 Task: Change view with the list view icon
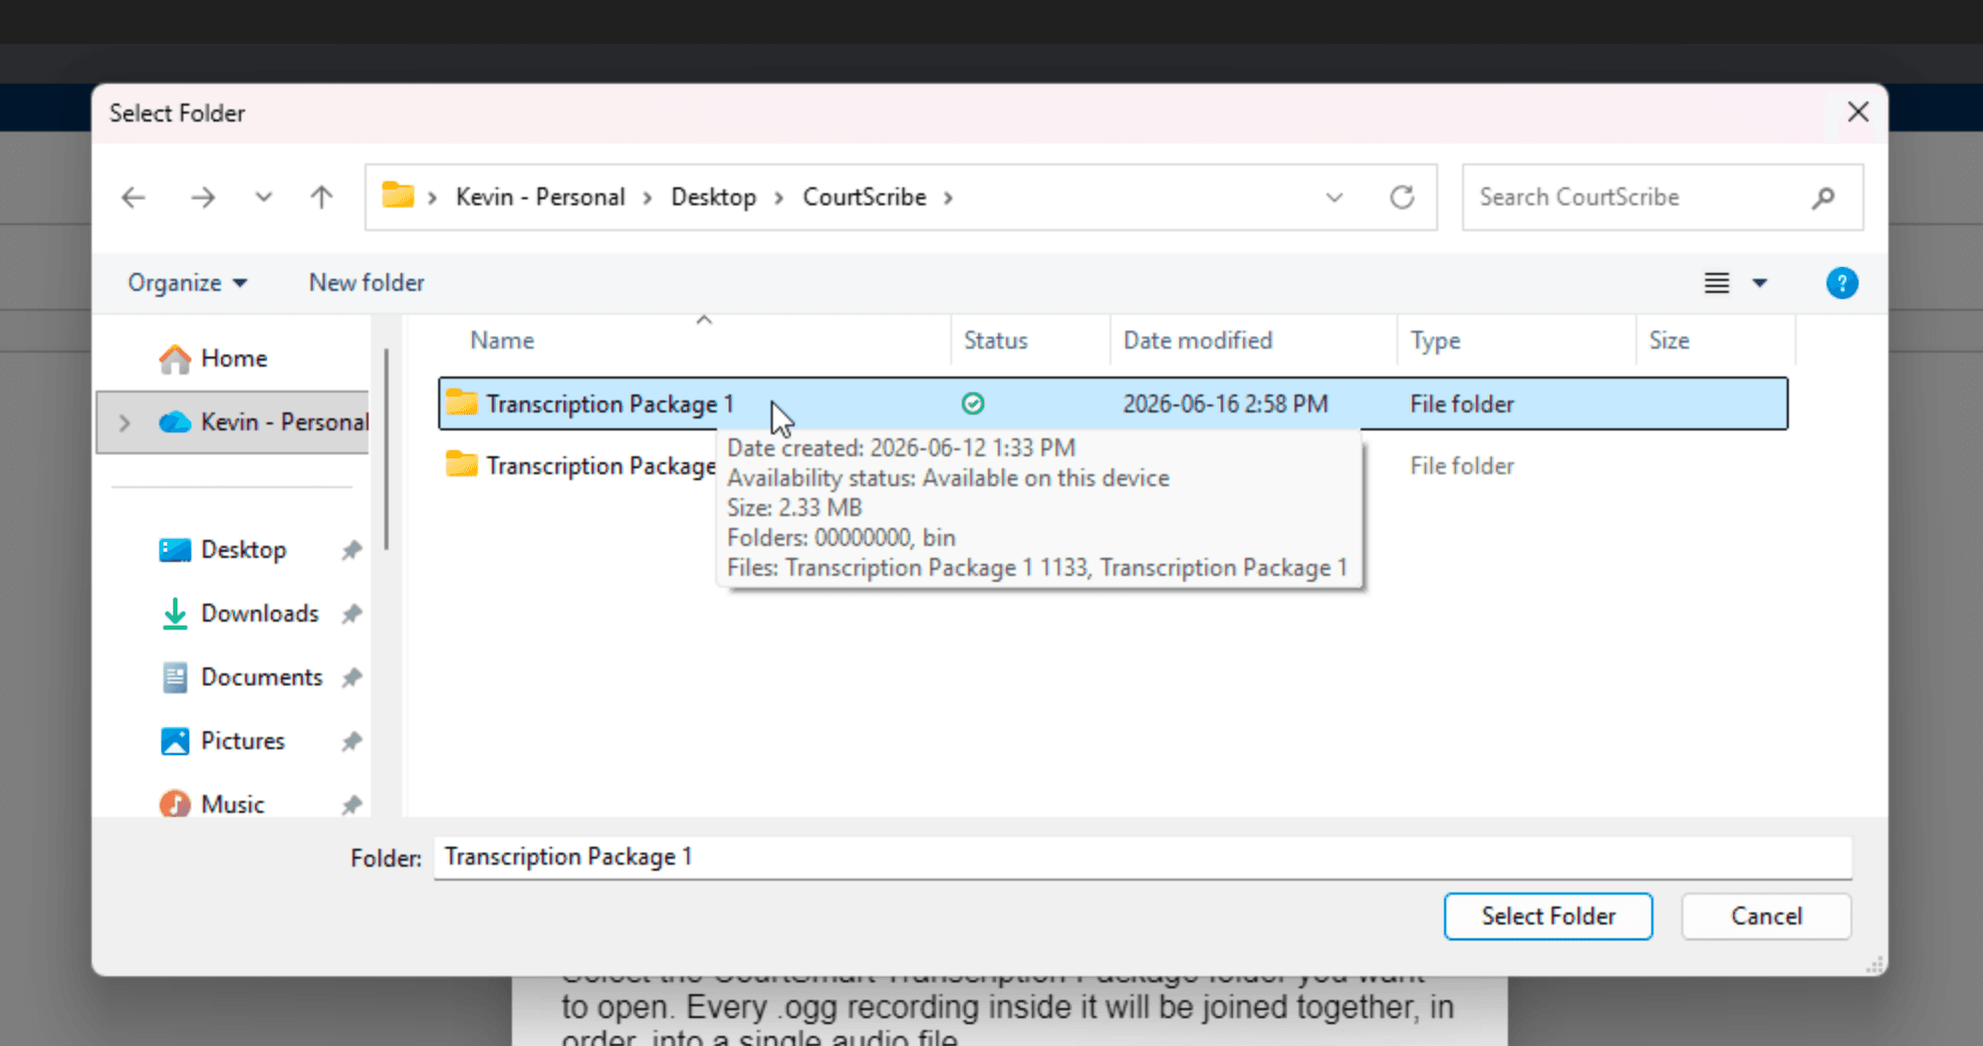pyautogui.click(x=1717, y=283)
